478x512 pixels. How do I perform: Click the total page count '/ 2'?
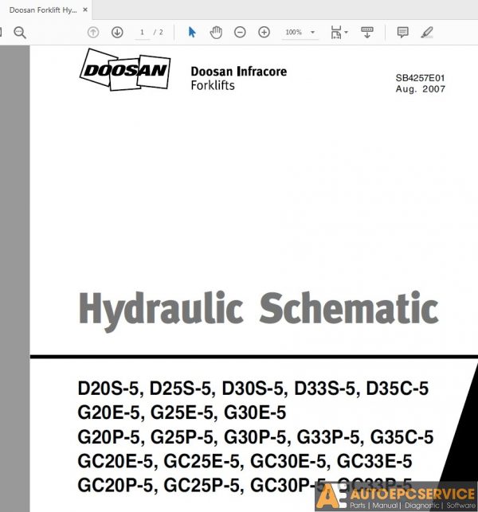coord(159,33)
